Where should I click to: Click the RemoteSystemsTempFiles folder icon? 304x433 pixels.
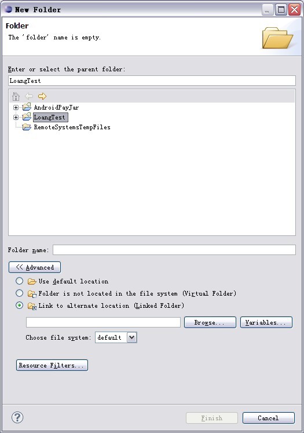(x=27, y=127)
